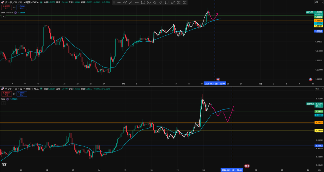Click the 1.34000 level on the upper price axis
The width and height of the screenshot is (324, 172).
pyautogui.click(x=318, y=51)
